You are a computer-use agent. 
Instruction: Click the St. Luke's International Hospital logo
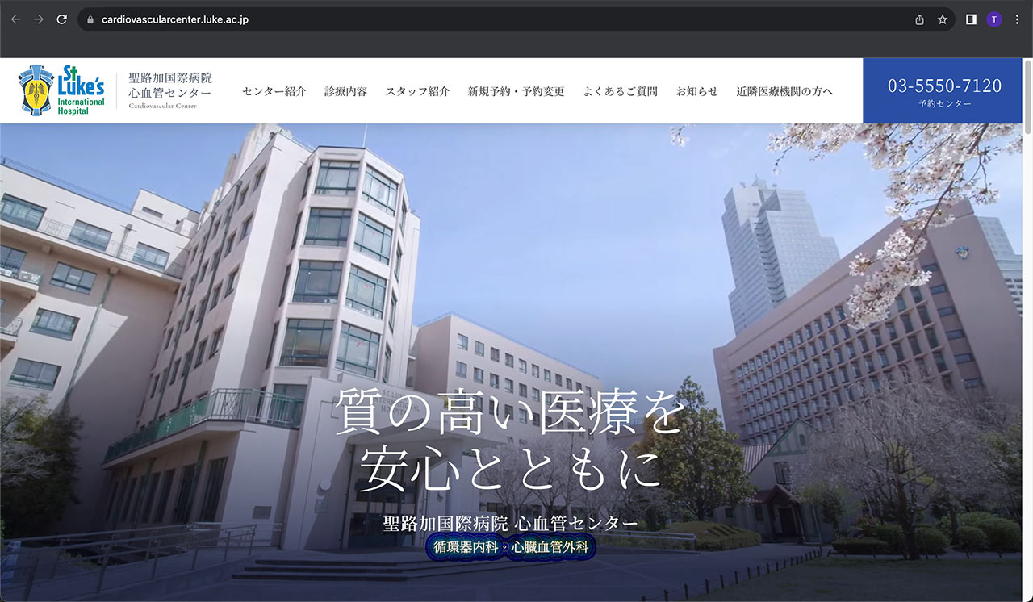point(62,90)
